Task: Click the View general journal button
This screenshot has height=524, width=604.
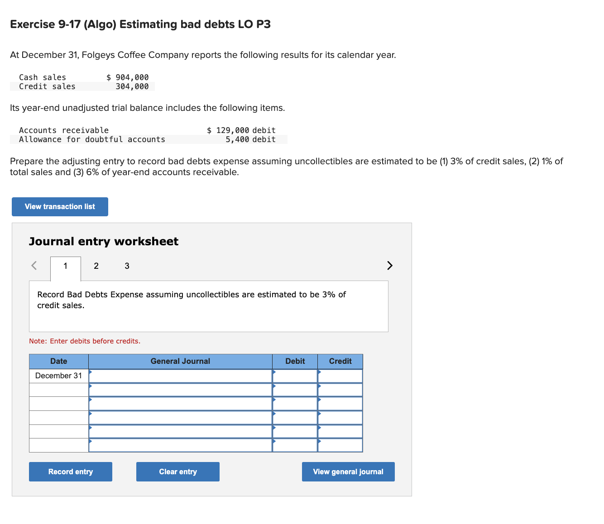Action: pos(348,472)
